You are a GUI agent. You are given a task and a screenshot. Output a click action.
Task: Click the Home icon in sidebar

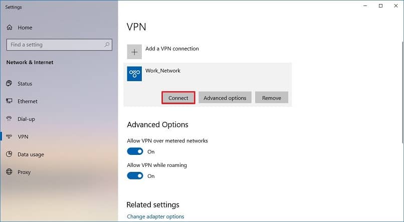tap(10, 28)
